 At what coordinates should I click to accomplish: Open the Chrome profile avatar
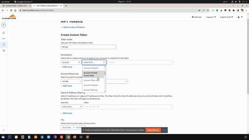[242, 10]
